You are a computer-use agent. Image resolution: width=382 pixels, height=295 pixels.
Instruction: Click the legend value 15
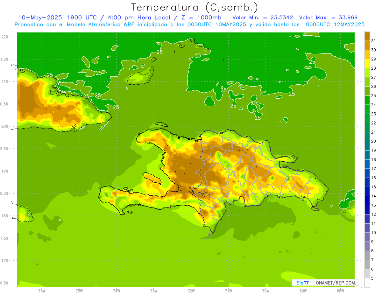(x=373, y=187)
